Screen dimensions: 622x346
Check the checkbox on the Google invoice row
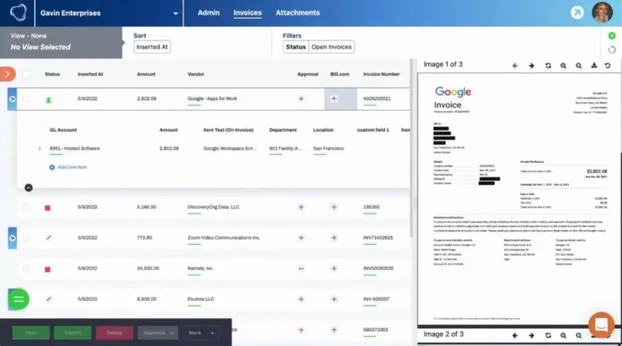coord(26,100)
